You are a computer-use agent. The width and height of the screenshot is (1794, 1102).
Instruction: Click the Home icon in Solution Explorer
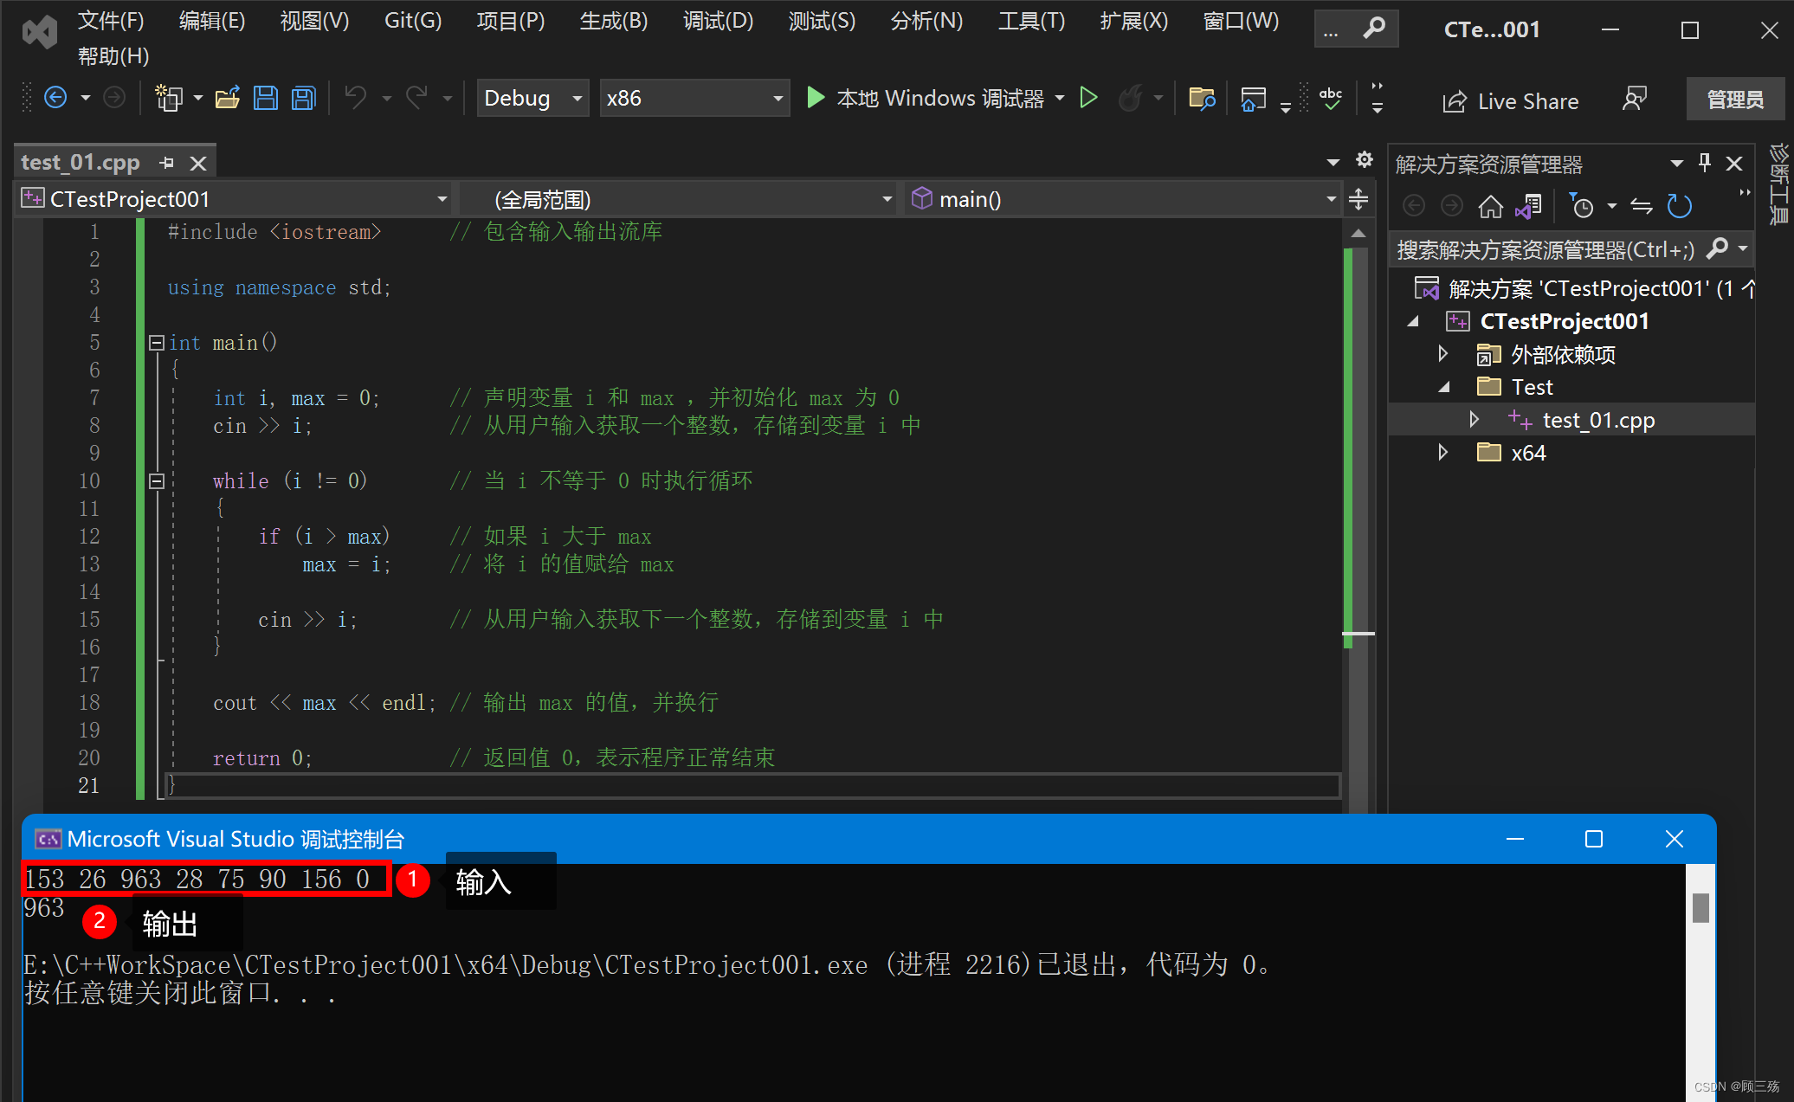pyautogui.click(x=1490, y=206)
